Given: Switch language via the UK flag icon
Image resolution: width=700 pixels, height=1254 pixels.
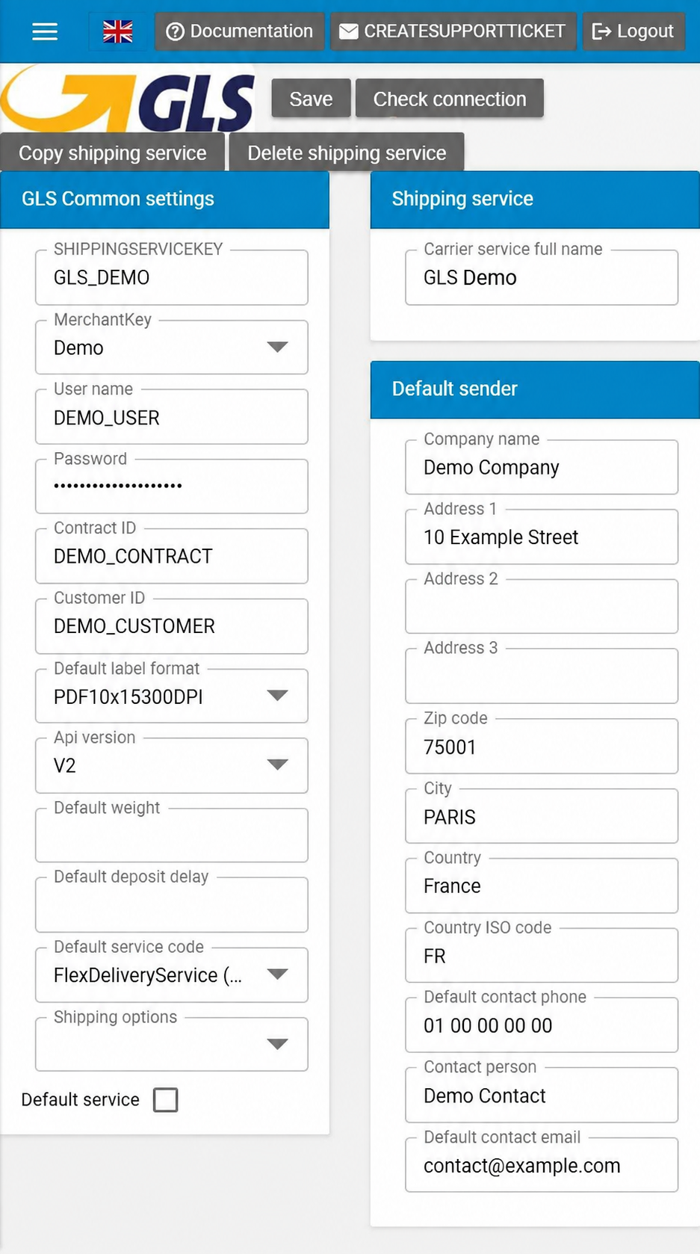Looking at the screenshot, I should (x=117, y=31).
